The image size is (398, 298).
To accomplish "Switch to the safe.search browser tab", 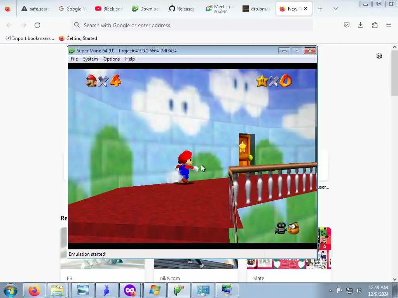I will point(36,9).
